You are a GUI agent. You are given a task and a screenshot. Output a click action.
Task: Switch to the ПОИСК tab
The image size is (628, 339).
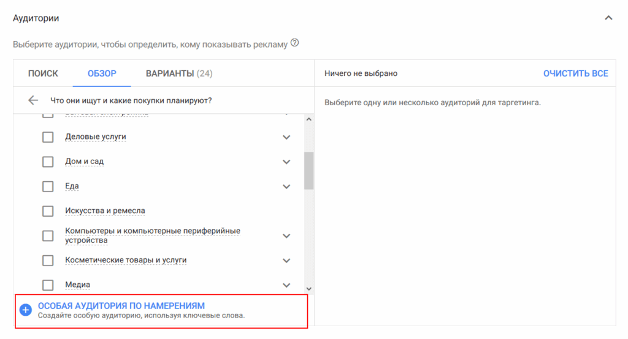pyautogui.click(x=43, y=73)
